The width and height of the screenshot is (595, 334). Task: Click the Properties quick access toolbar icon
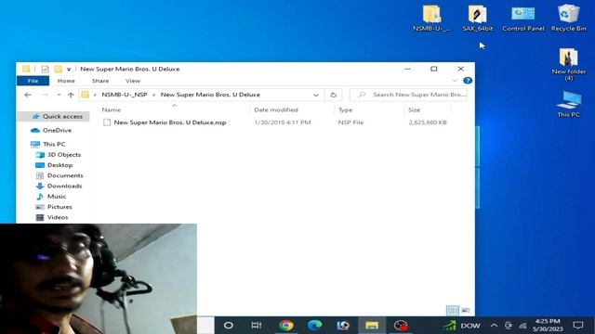45,69
